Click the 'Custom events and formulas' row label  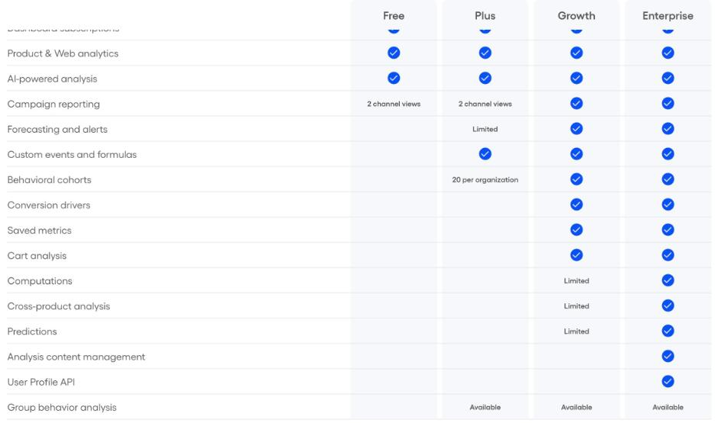72,154
